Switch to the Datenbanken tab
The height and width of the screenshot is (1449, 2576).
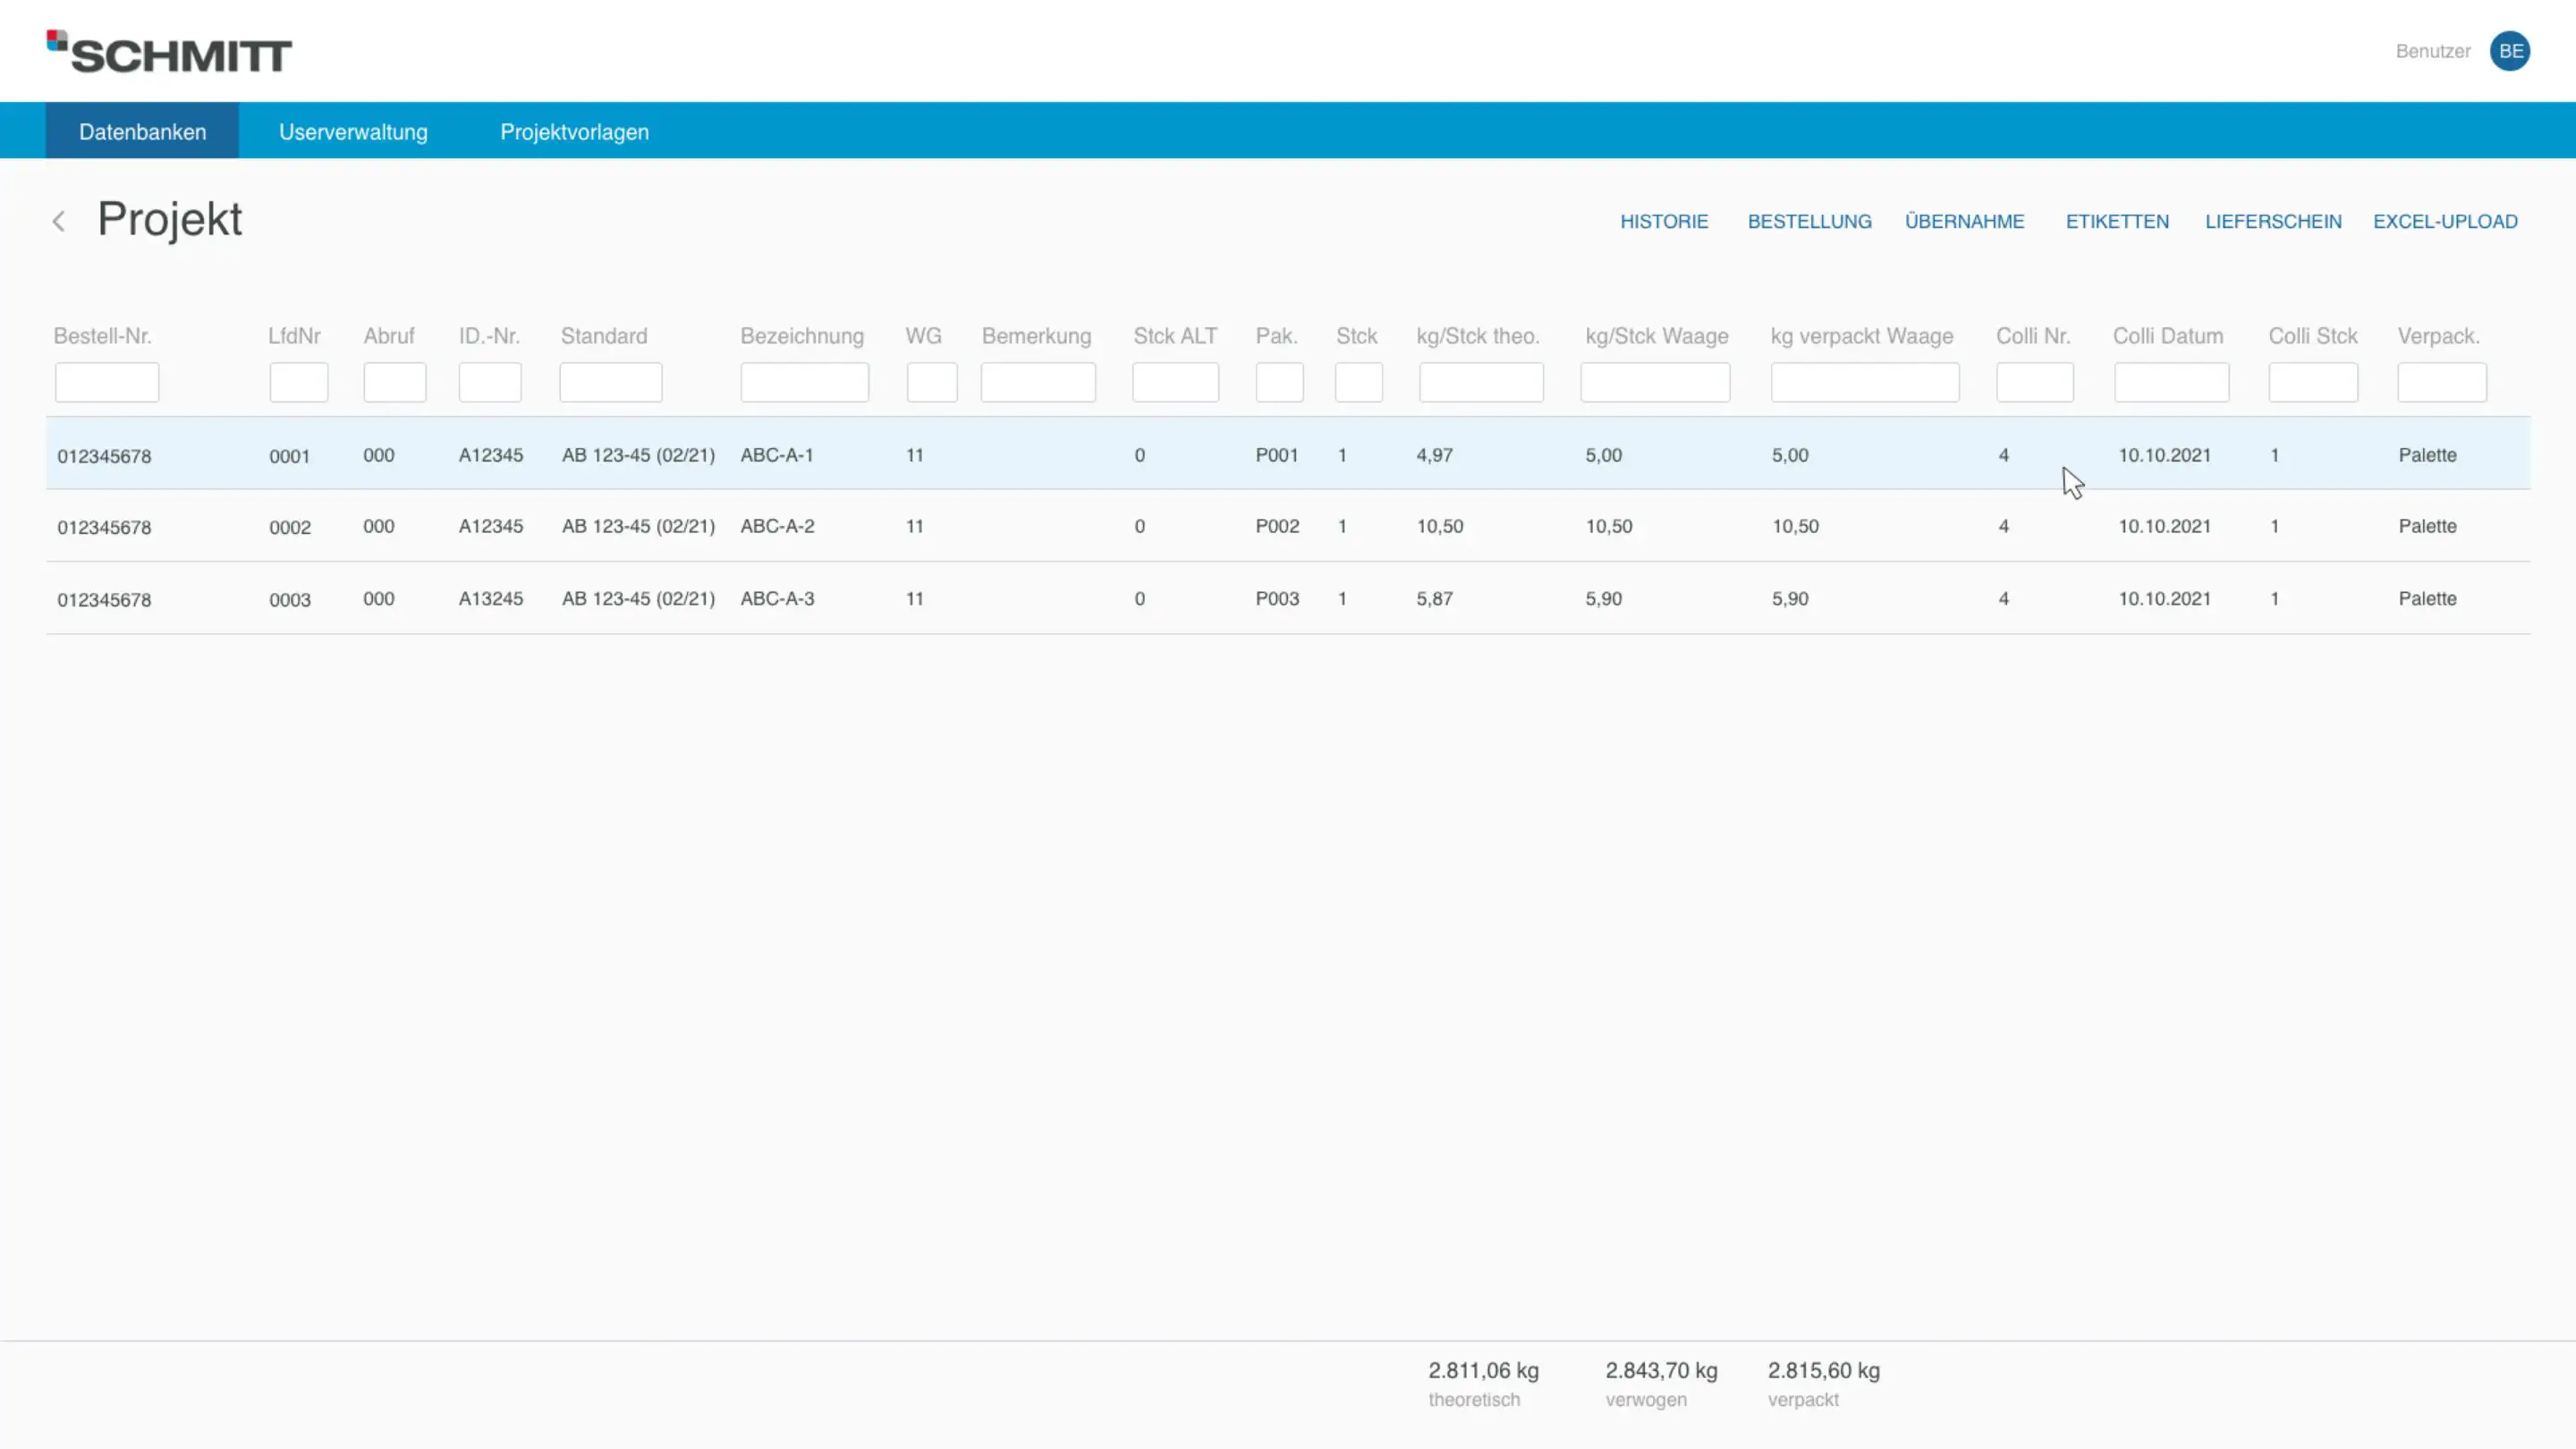coord(142,131)
